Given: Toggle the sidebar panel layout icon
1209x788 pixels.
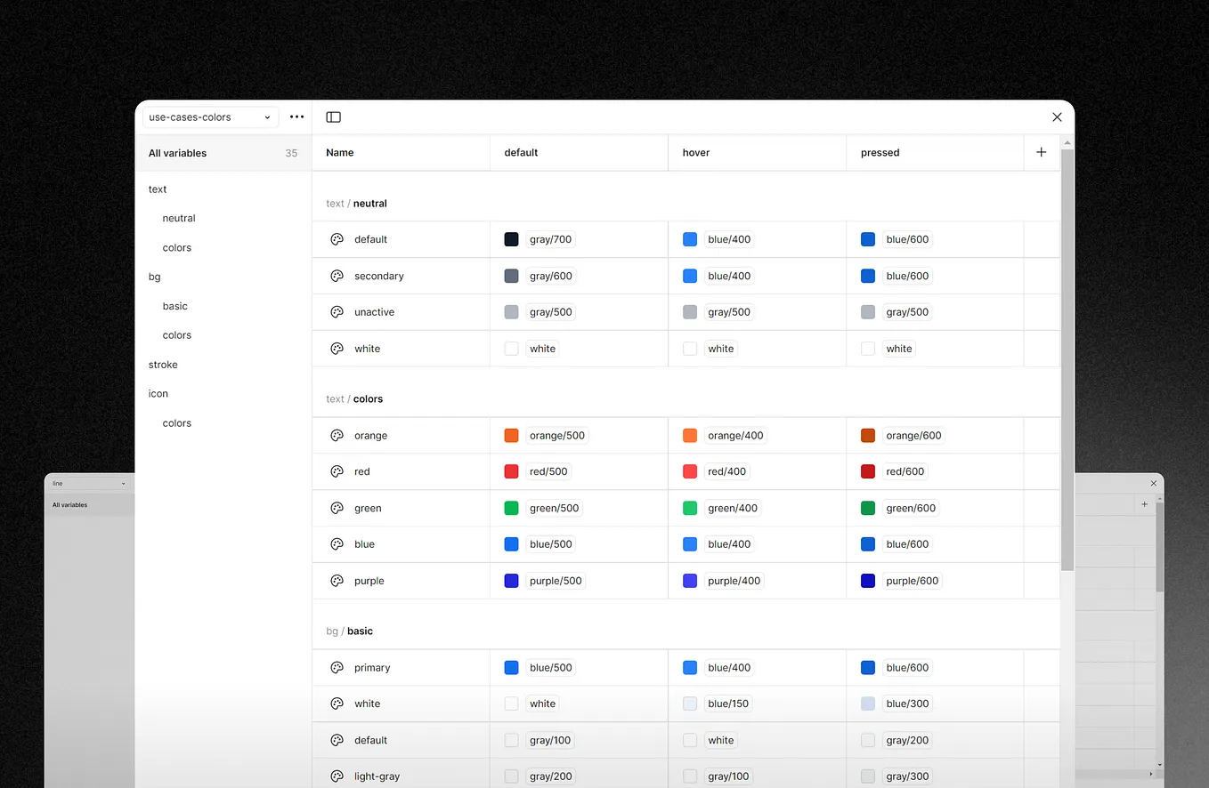Looking at the screenshot, I should (x=333, y=117).
